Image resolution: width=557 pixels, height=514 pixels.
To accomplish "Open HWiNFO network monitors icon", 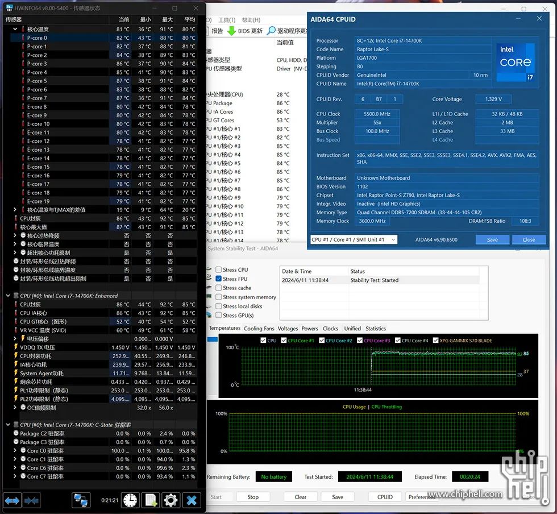I will click(x=81, y=500).
